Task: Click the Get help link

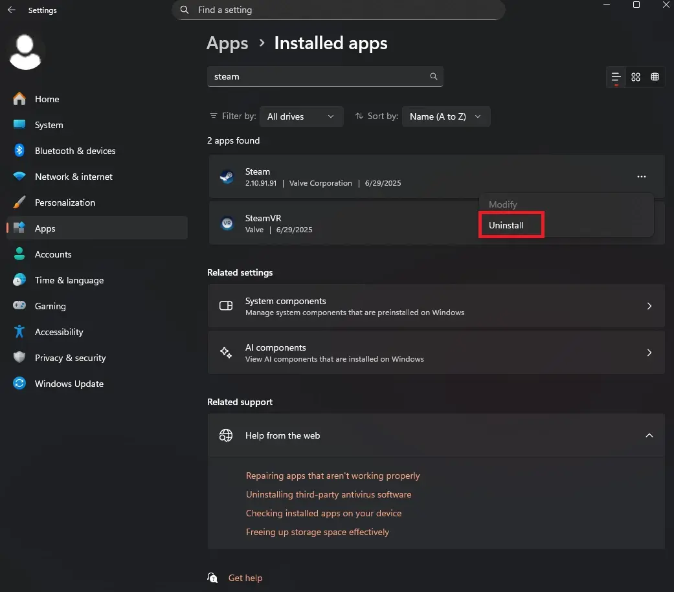Action: (245, 578)
